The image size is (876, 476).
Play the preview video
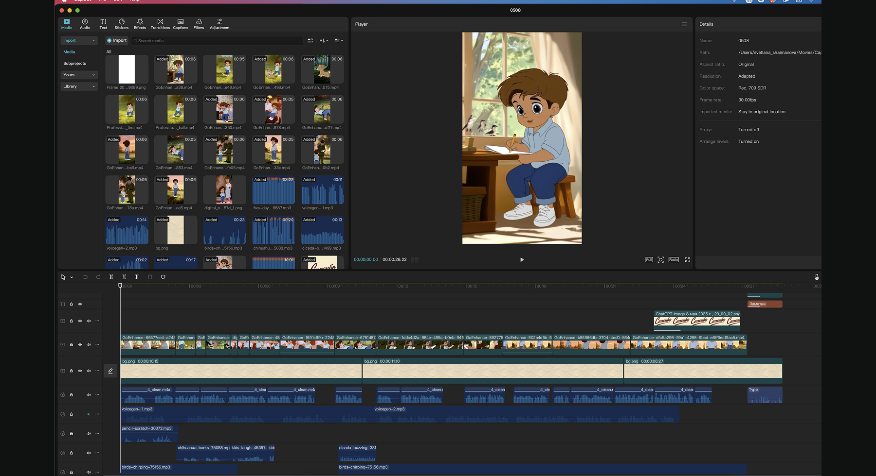coord(522,260)
